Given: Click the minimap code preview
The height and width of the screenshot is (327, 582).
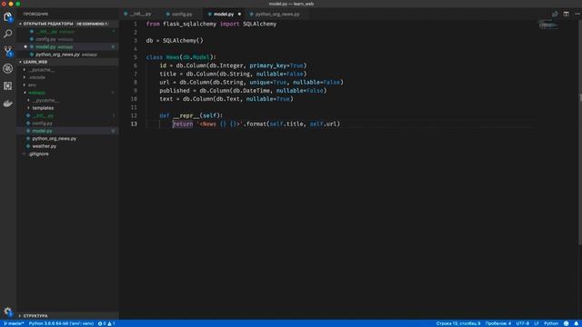Looking at the screenshot, I should tap(548, 25).
